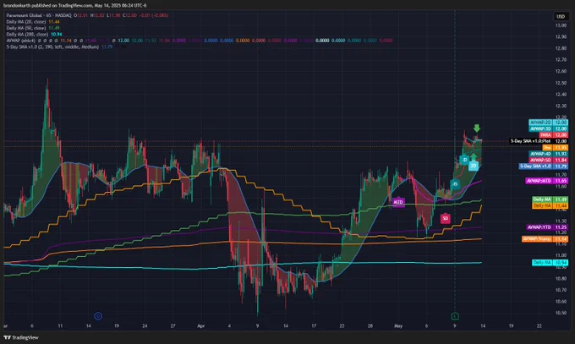The width and height of the screenshot is (575, 344).
Task: Select the 5-Day SMA v1.0 legend row
Action: pyautogui.click(x=59, y=47)
